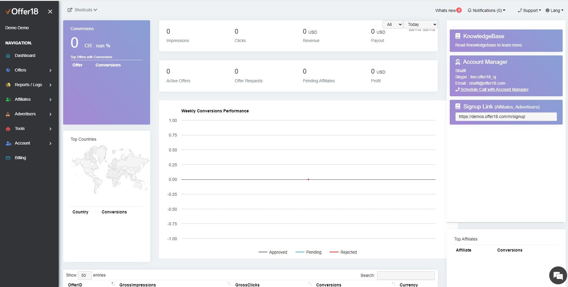
Task: Click the Pending Affiliates stat label
Action: pos(319,81)
